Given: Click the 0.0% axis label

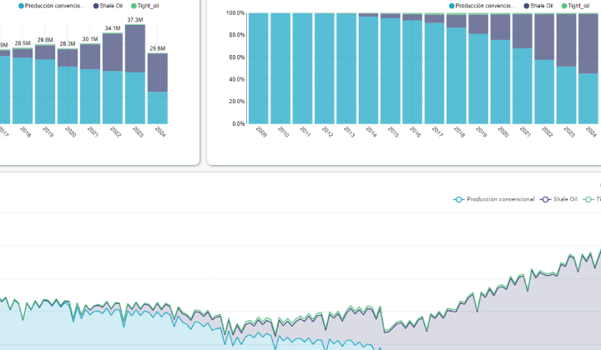Looking at the screenshot, I should [239, 124].
